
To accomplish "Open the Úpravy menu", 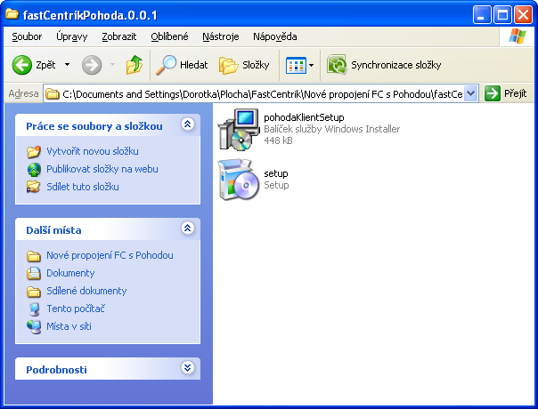I will click(x=72, y=36).
